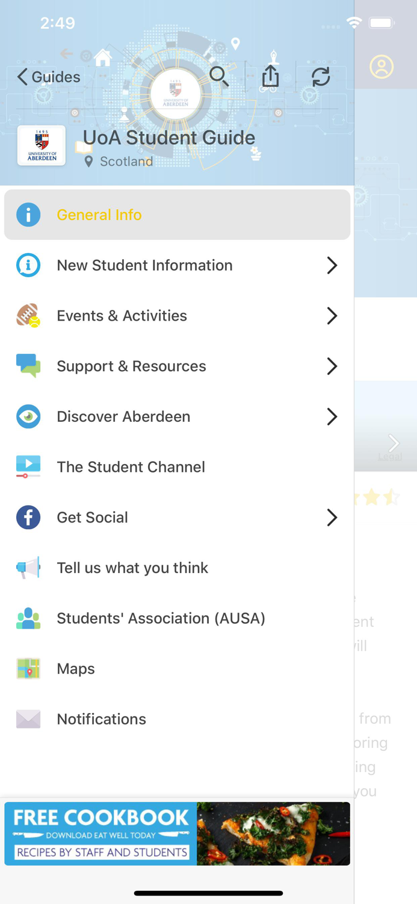This screenshot has width=417, height=904.
Task: Tap the share icon at the top
Action: pyautogui.click(x=270, y=77)
